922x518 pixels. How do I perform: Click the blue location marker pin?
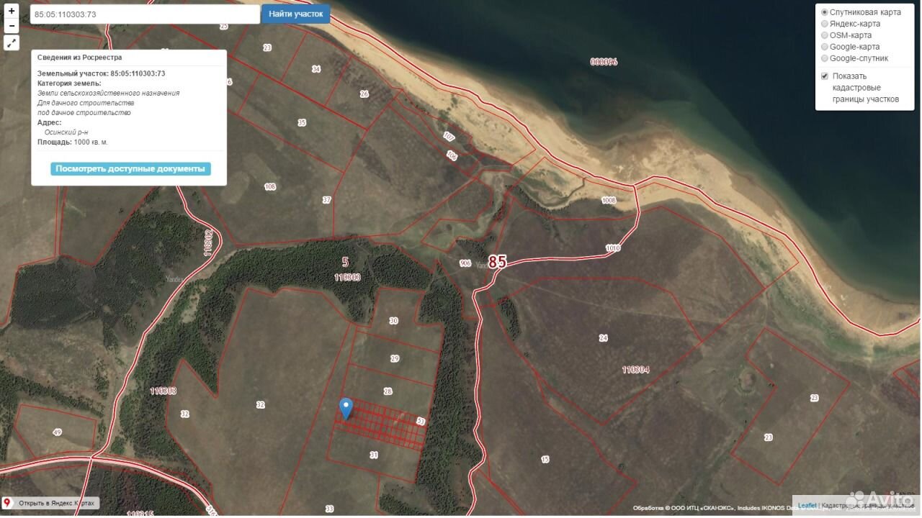(x=346, y=409)
